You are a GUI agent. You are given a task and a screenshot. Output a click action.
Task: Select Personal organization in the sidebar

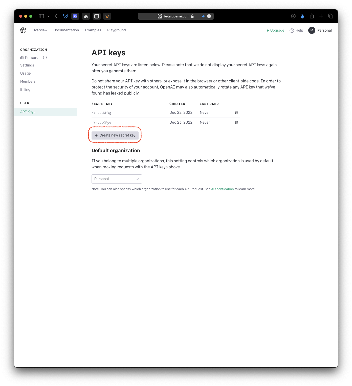pyautogui.click(x=30, y=58)
